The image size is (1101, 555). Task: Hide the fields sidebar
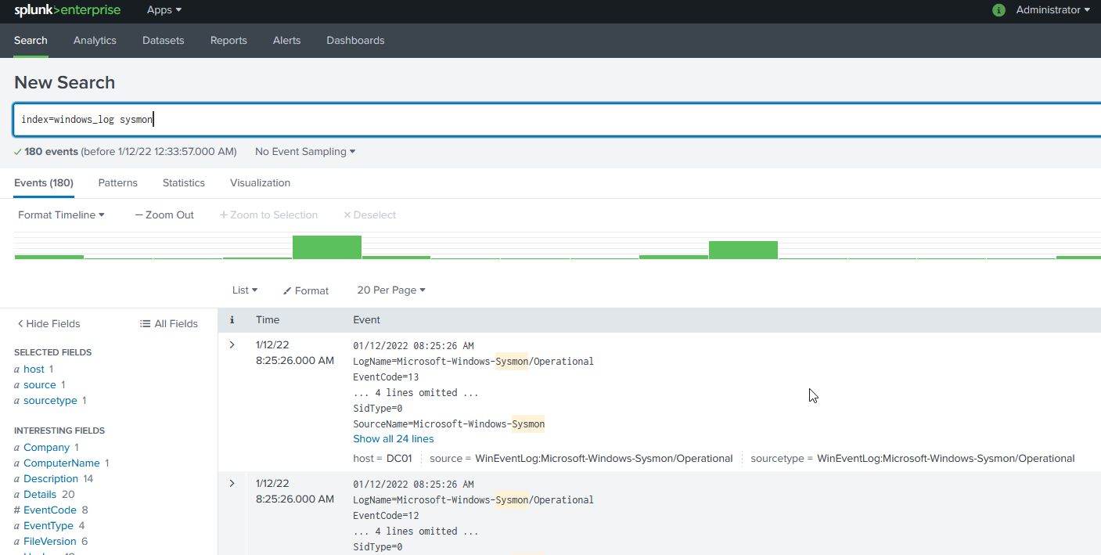point(49,323)
